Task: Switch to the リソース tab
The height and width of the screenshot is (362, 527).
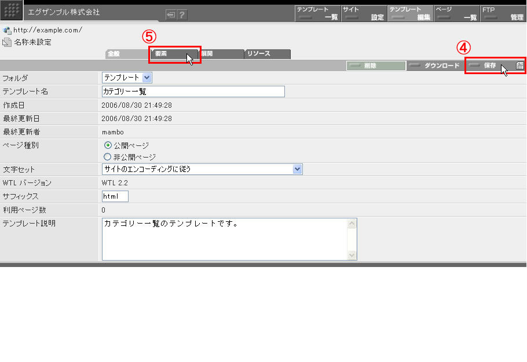Action: click(267, 54)
